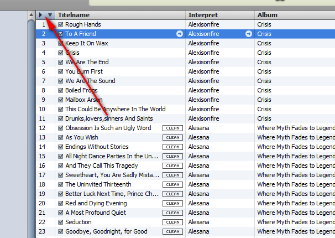Click the CLEAN badge on Obsession Is Such an Ugly Word
This screenshot has width=335, height=238.
172,128
